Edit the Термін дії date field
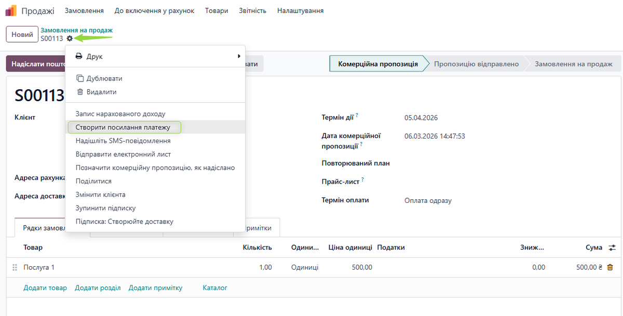Image resolution: width=623 pixels, height=316 pixels. pyautogui.click(x=421, y=118)
